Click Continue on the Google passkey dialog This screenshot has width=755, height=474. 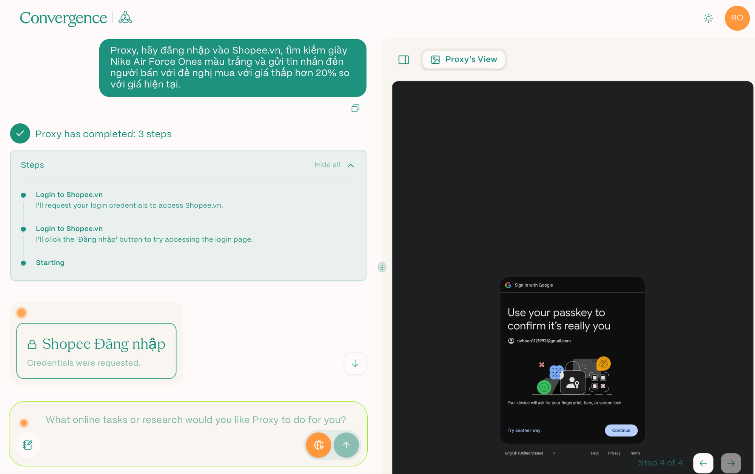click(621, 430)
